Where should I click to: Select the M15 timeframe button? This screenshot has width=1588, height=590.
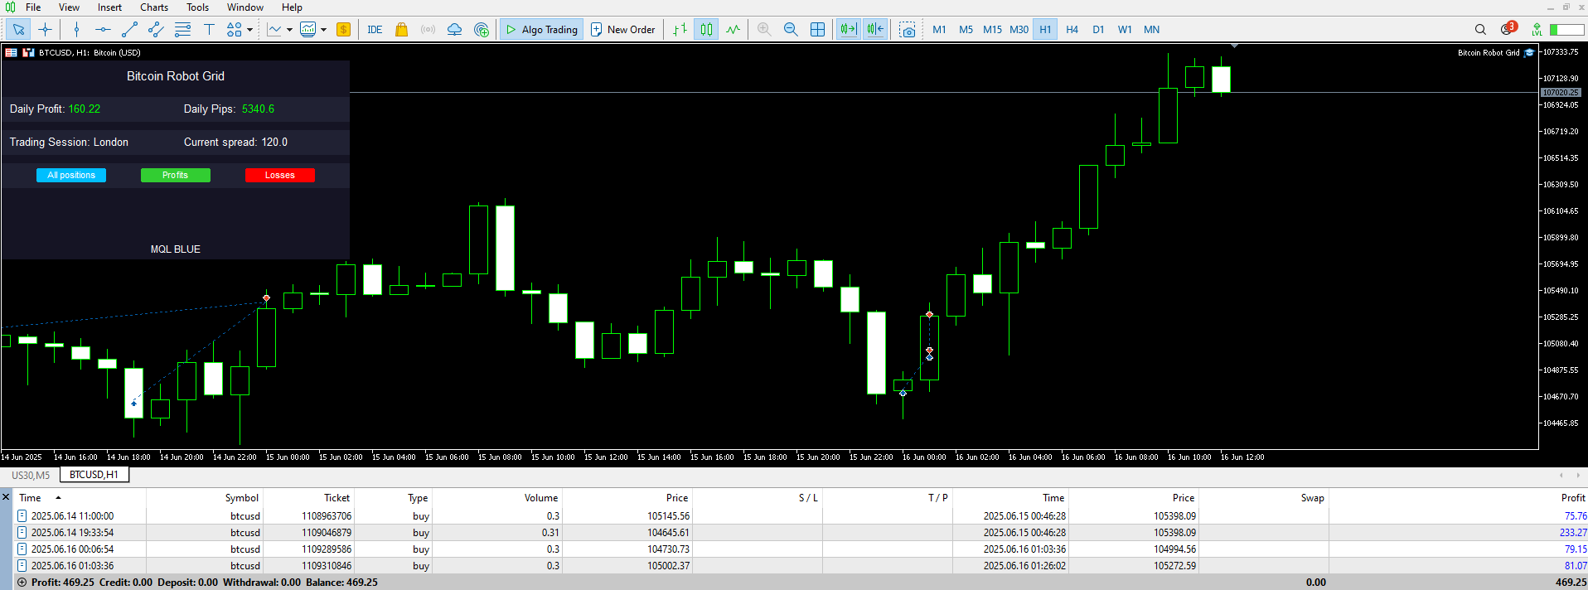(992, 30)
